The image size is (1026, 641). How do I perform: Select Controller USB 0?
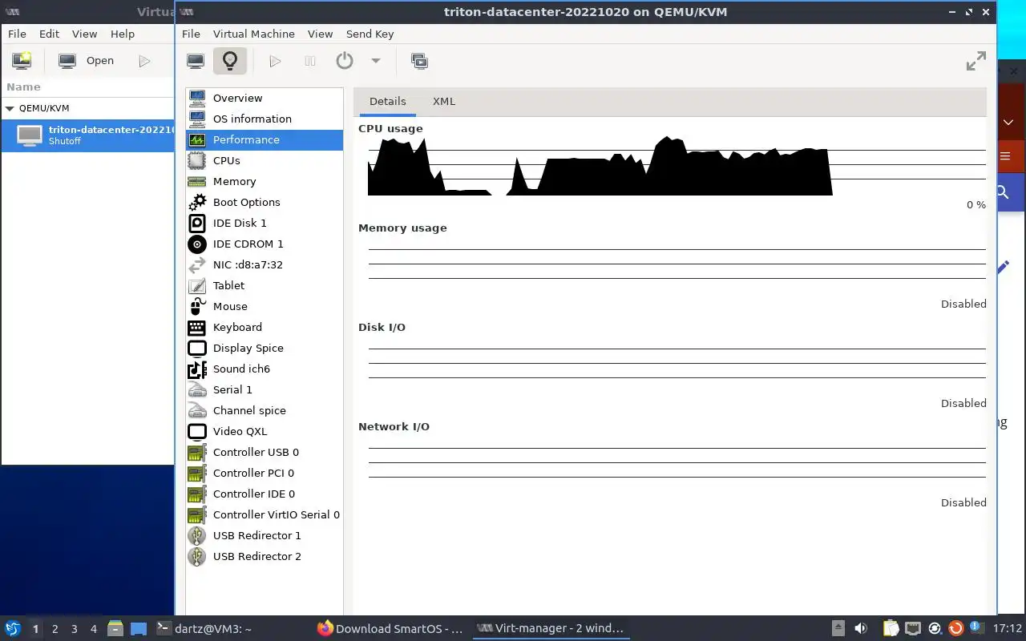(x=265, y=452)
